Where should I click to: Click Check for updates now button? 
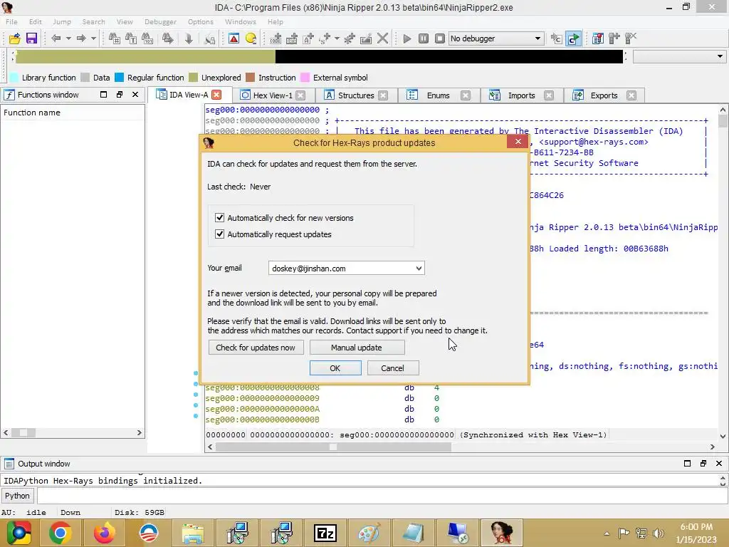pos(256,348)
